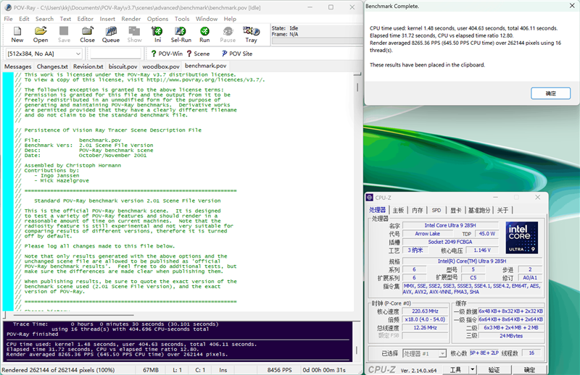Open the POV Site link

(x=237, y=54)
